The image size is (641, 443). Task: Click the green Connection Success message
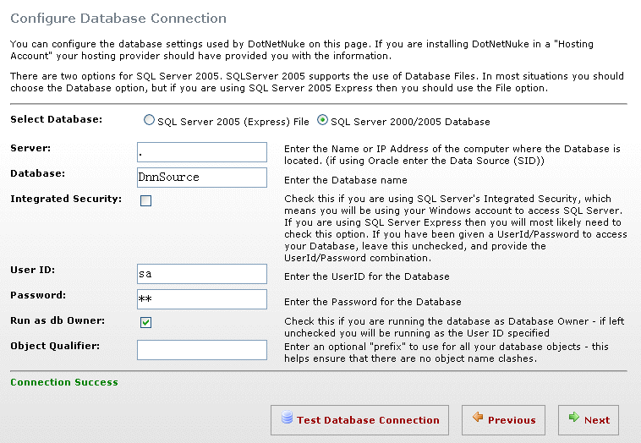(x=64, y=382)
